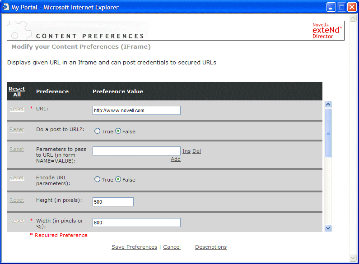The image size is (359, 264).
Task: Maximize the My Portal window
Action: (341, 7)
